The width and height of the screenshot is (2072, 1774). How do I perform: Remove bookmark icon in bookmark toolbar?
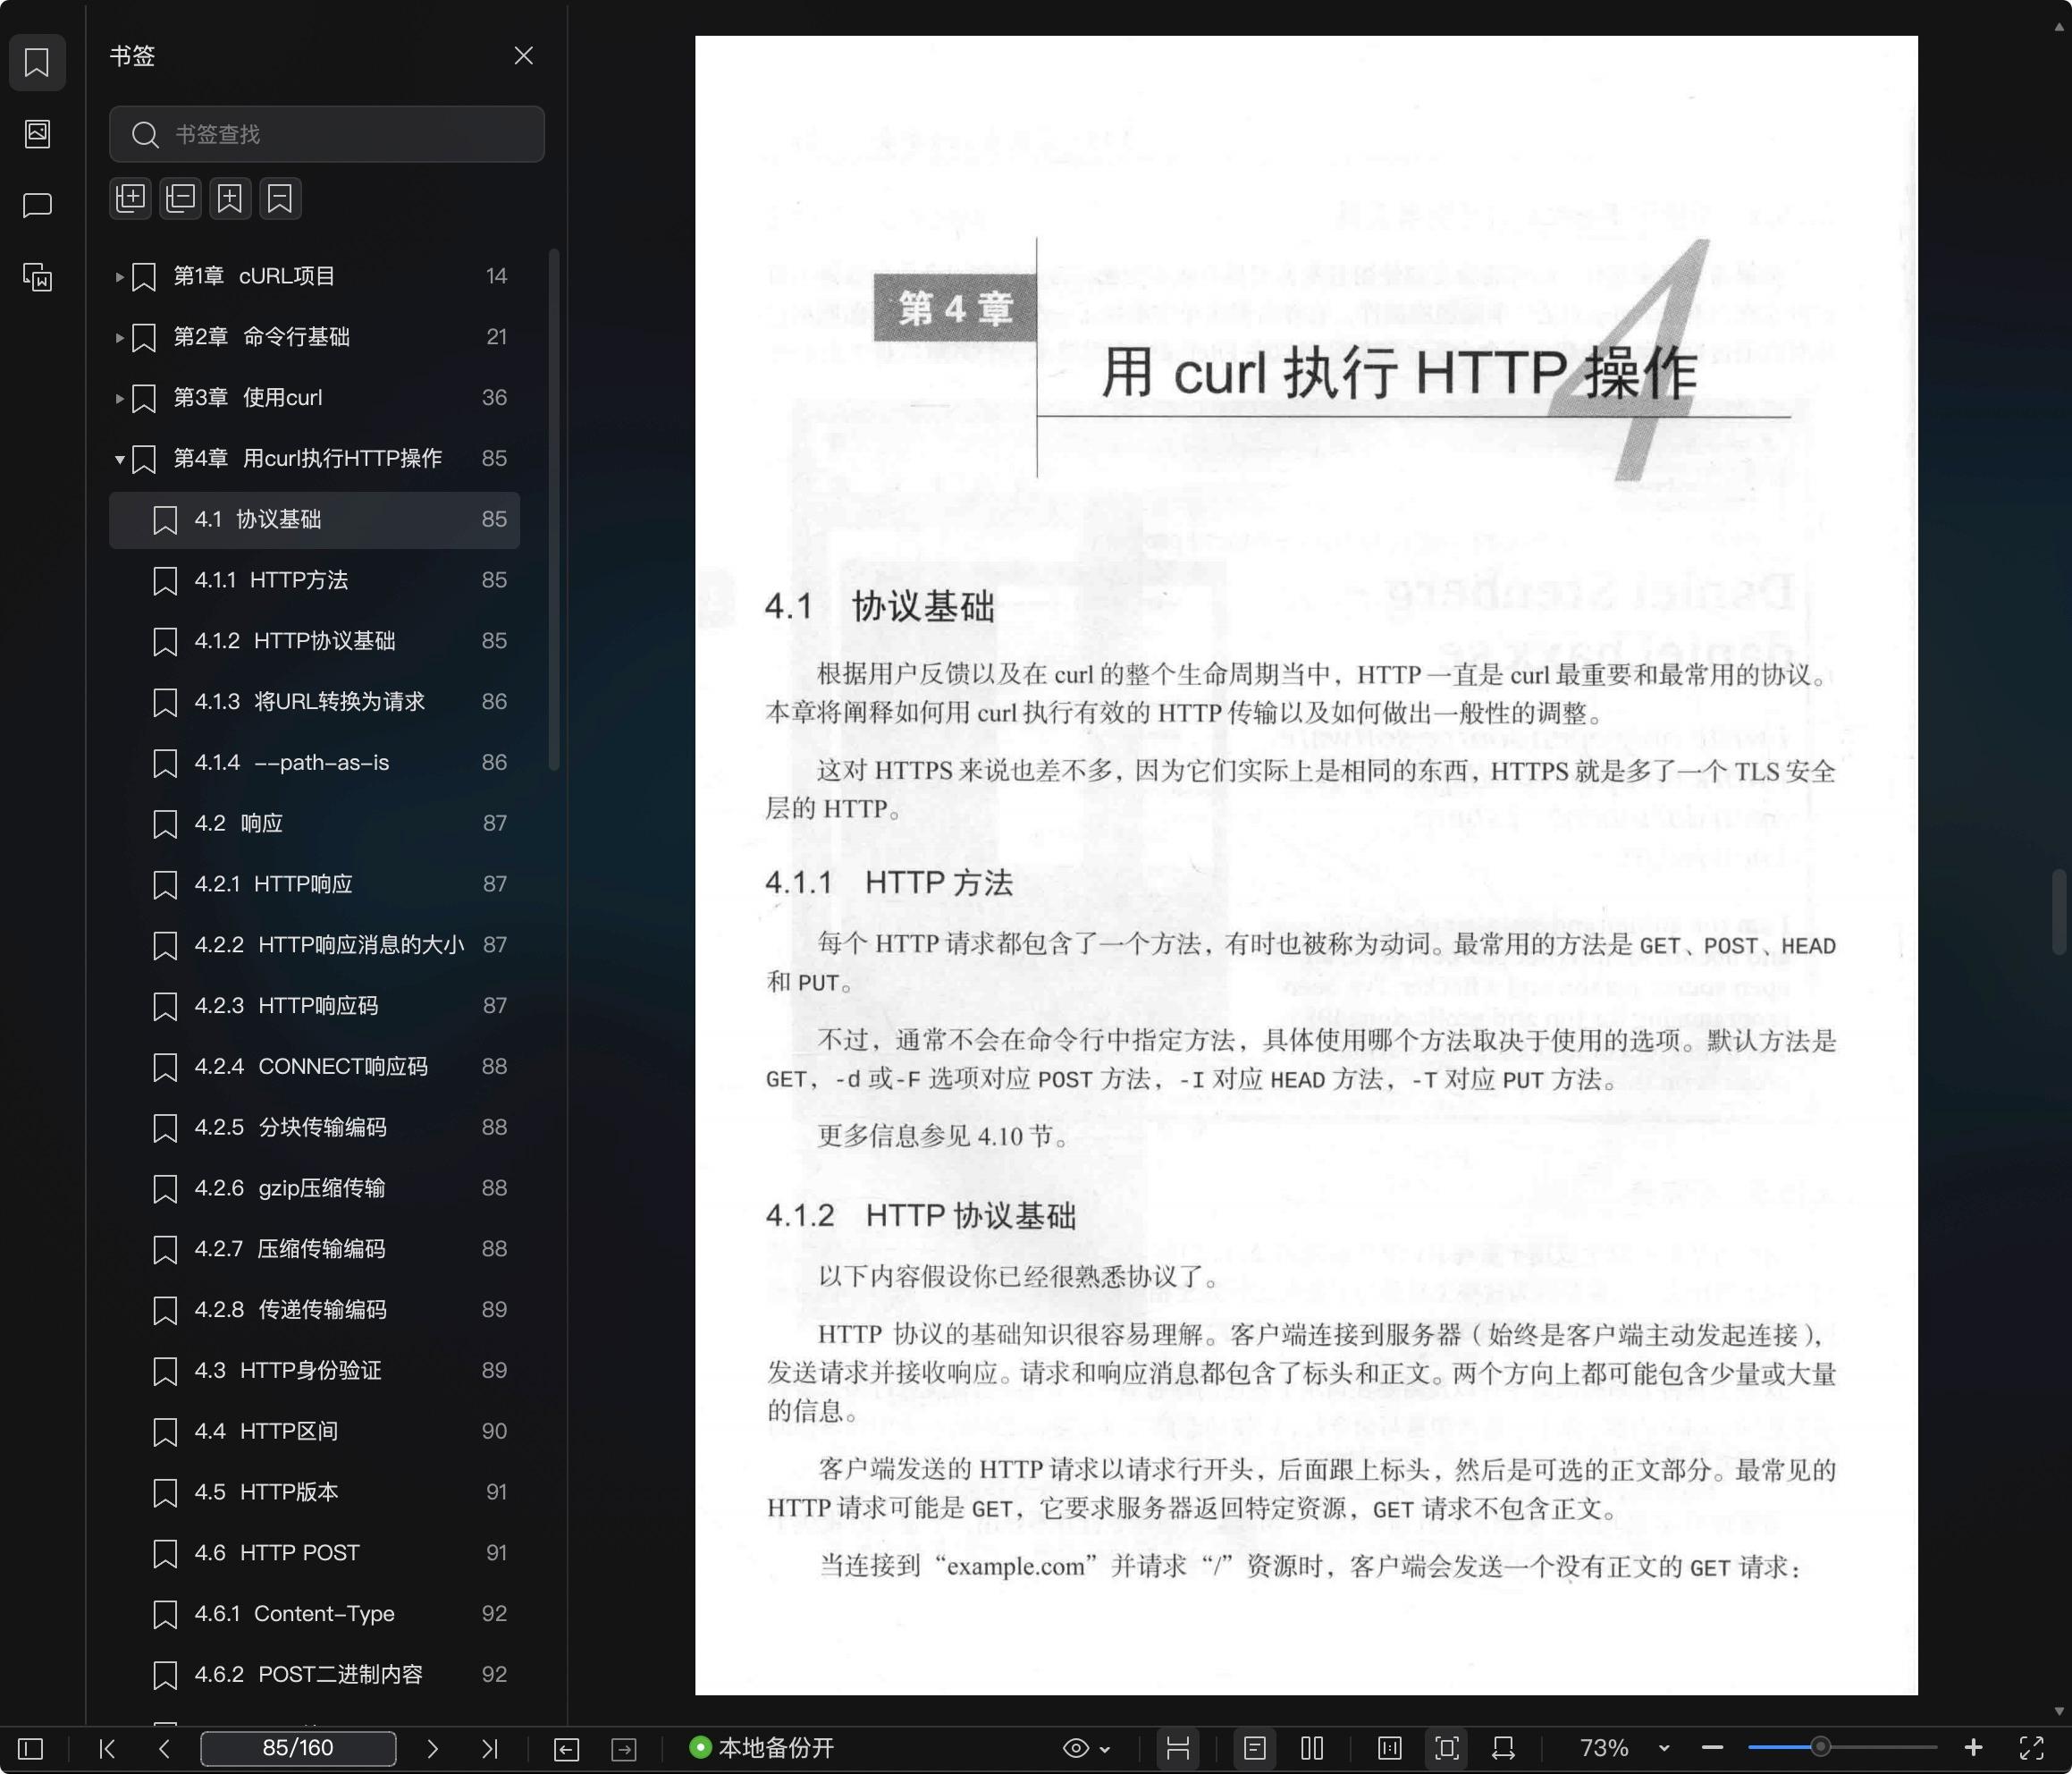pyautogui.click(x=280, y=199)
